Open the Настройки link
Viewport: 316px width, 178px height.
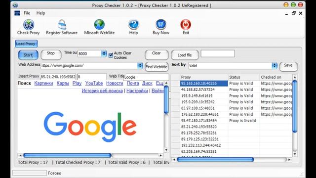coord(137,91)
